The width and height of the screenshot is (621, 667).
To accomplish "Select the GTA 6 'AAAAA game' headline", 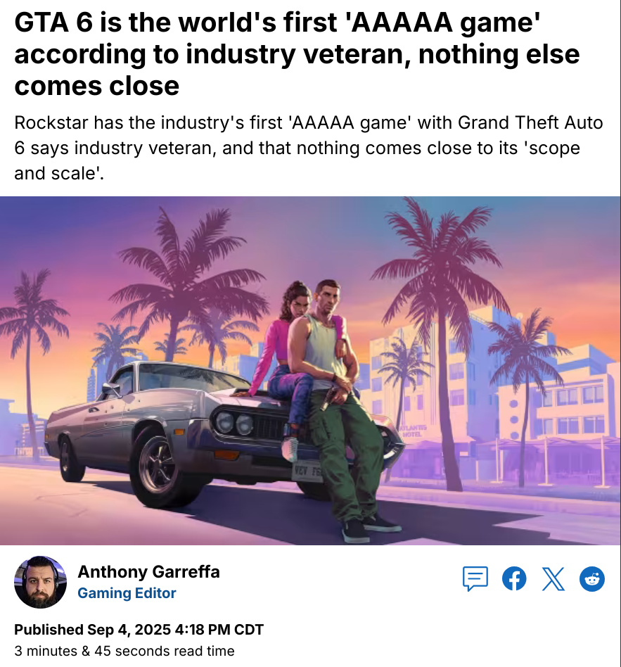I will pos(297,53).
